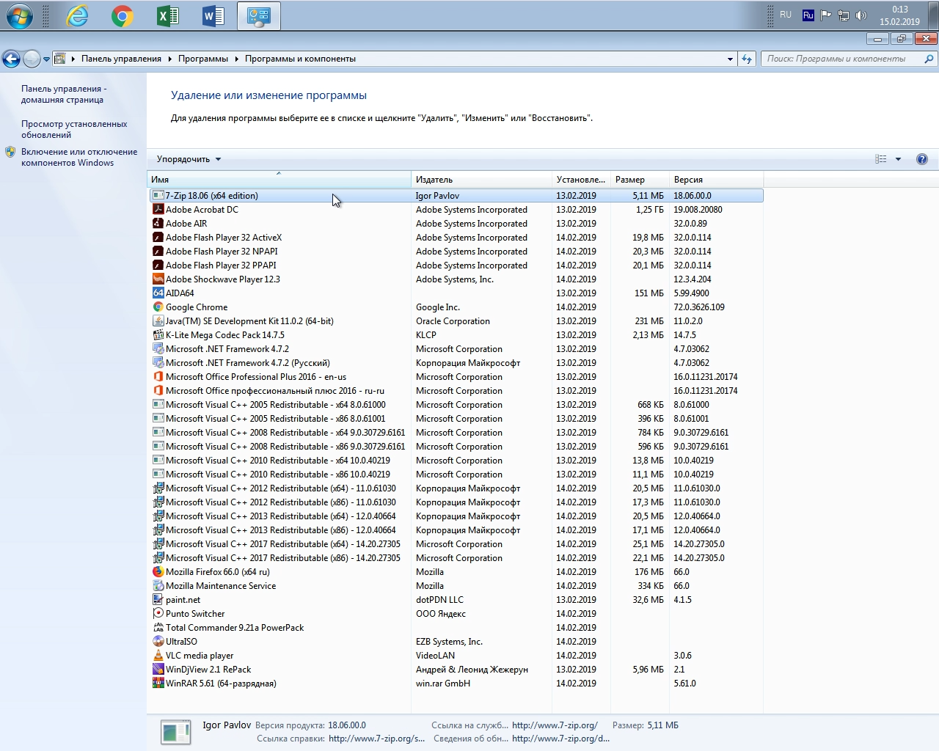Click the paint.net icon

coord(158,600)
